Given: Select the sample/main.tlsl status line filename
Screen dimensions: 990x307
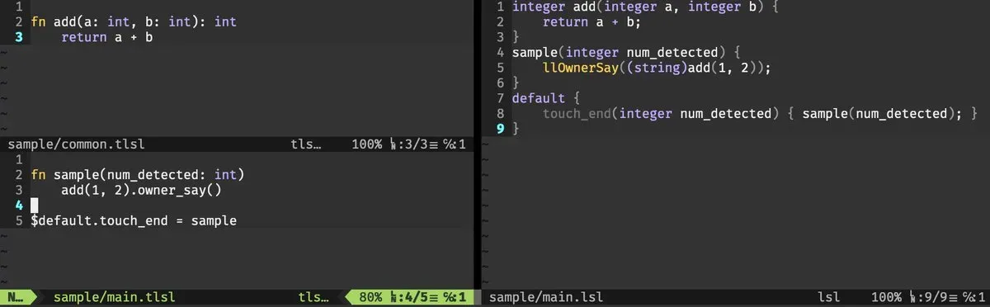Looking at the screenshot, I should 114,297.
